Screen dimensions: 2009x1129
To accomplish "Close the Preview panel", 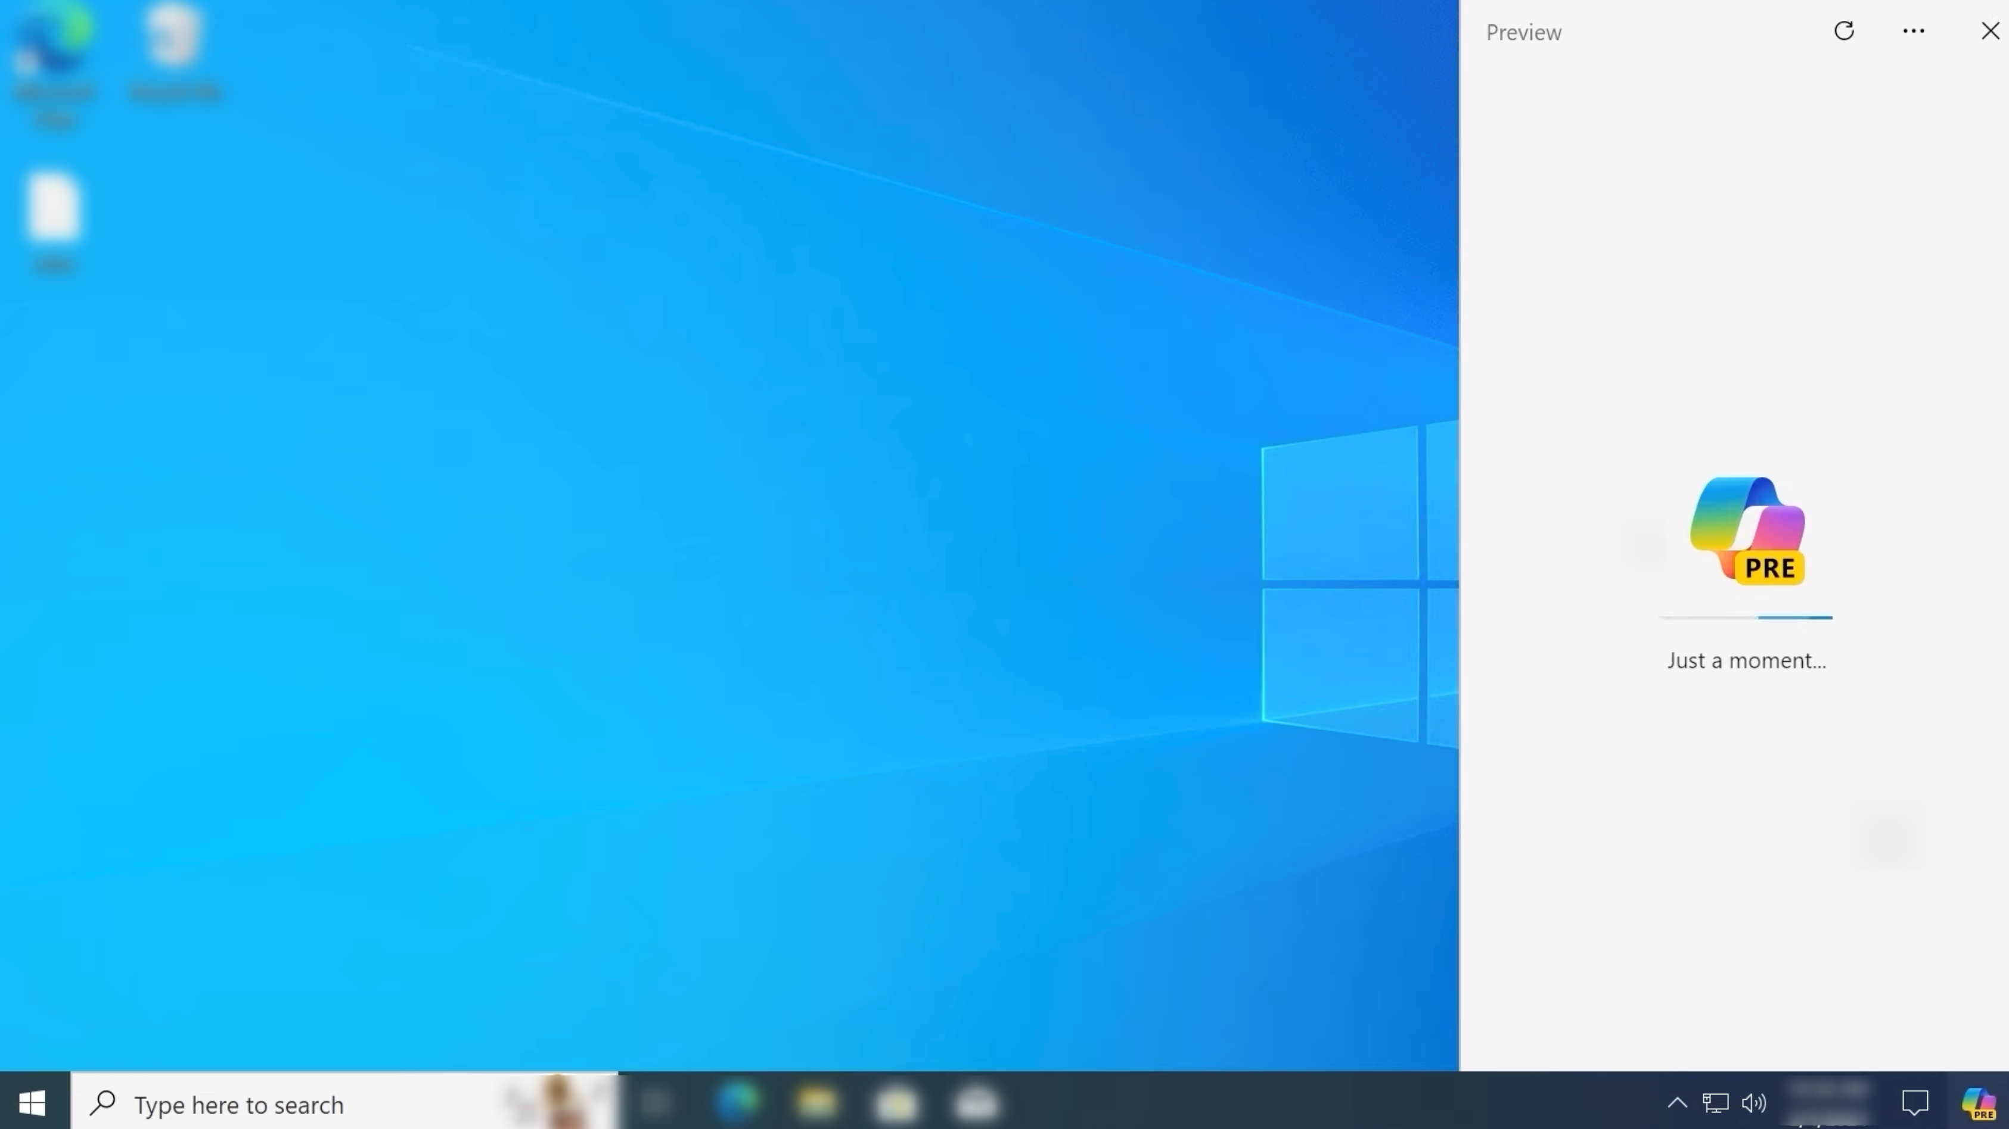I will point(1988,30).
